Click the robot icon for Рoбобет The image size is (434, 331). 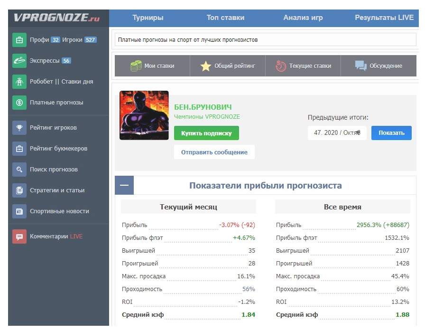(x=19, y=82)
